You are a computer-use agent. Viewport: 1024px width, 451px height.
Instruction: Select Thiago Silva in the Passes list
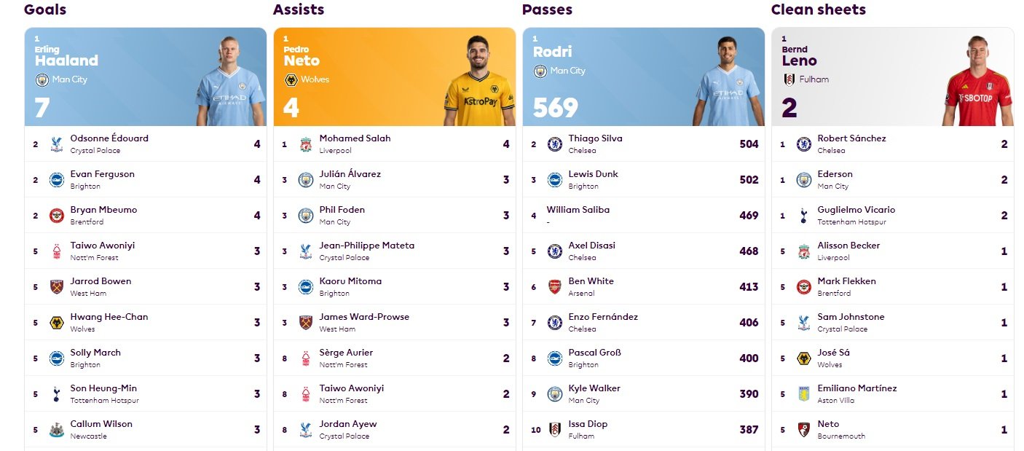[x=644, y=144]
